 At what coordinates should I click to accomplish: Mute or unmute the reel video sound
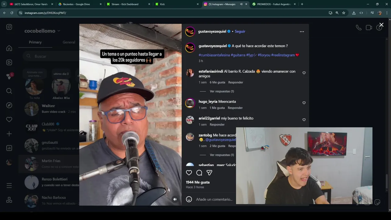175,199
